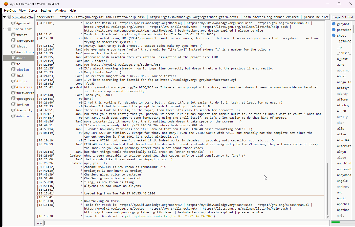Click the blue voice icon beside greybot
355x227 pixels.
pos(334,24)
